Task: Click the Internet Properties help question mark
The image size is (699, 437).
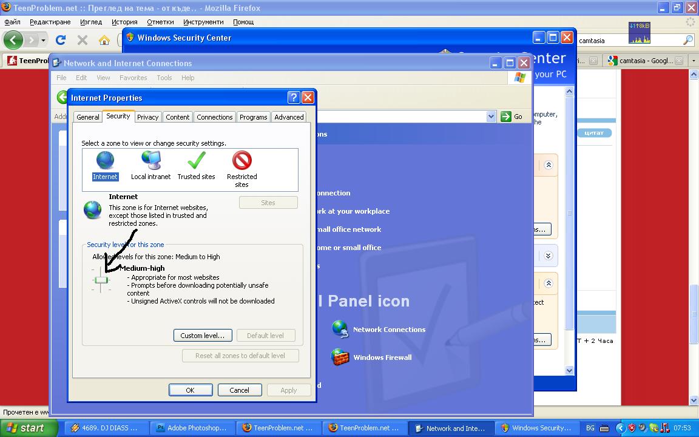Action: pos(293,97)
